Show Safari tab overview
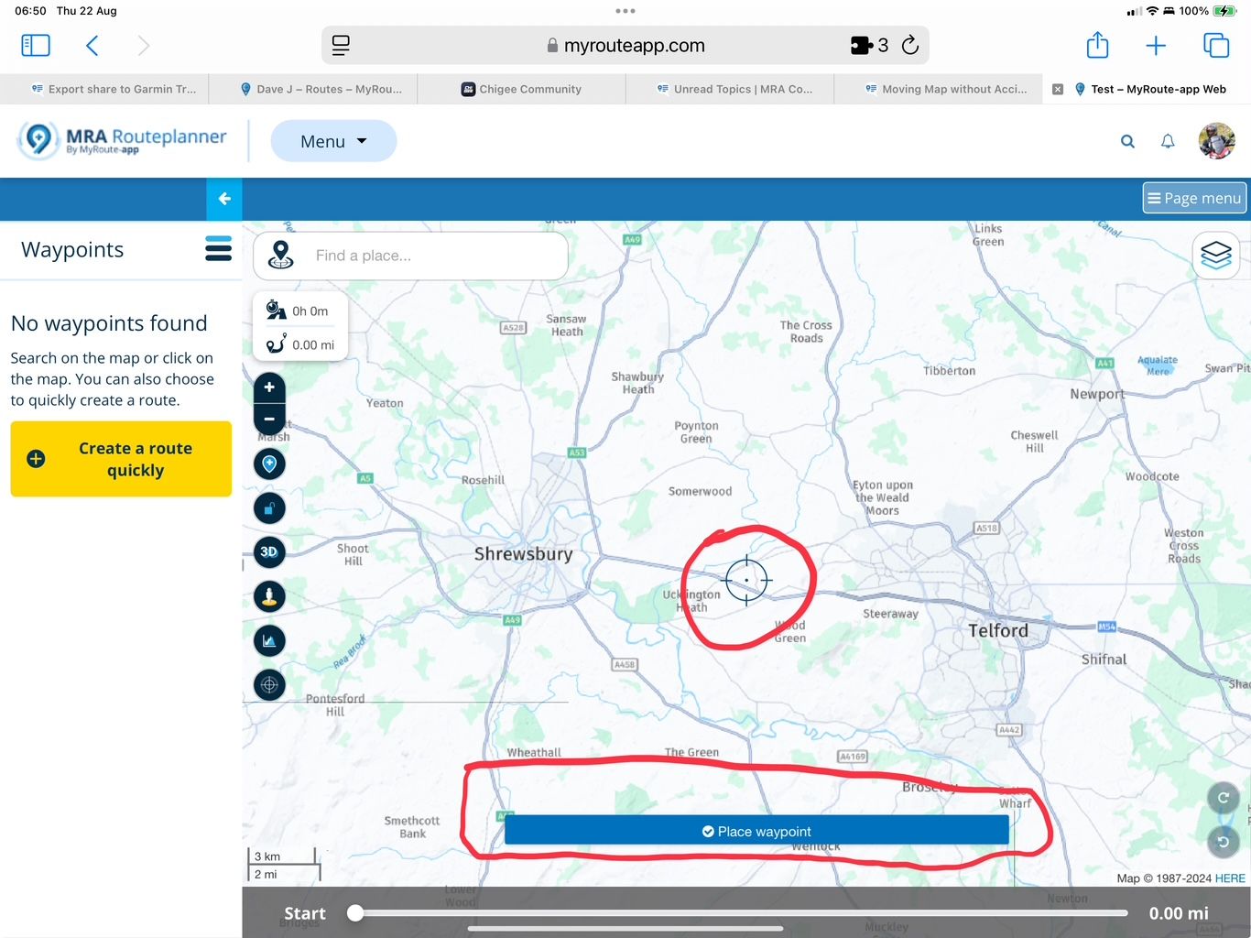 (x=1216, y=45)
